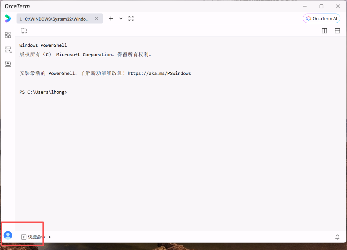Add a new terminal tab
Viewport: 347px width, 250px height.
coord(111,19)
